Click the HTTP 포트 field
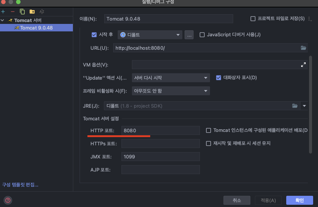 pyautogui.click(x=161, y=130)
